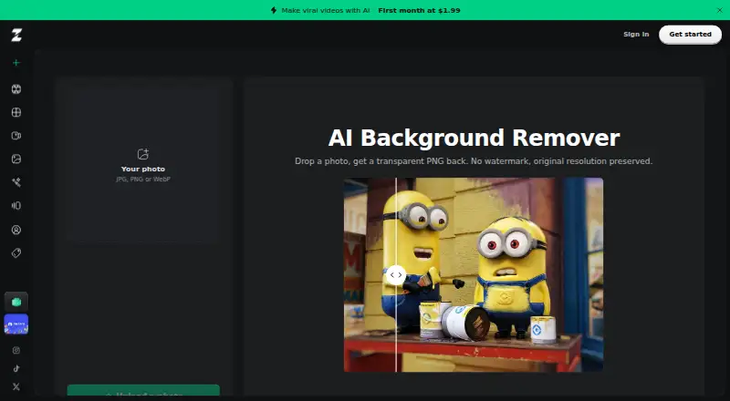Viewport: 730px width, 401px height.
Task: Click the lightning bolt icon in banner
Action: pos(274,10)
